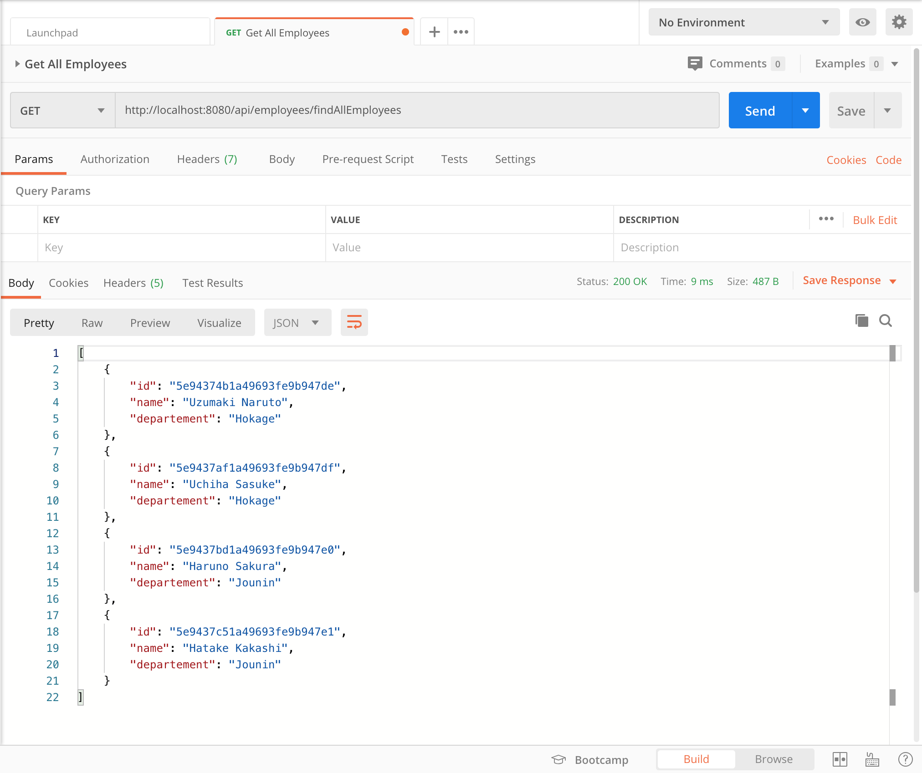The image size is (922, 773).
Task: Click the Visualize view icon
Action: click(219, 322)
